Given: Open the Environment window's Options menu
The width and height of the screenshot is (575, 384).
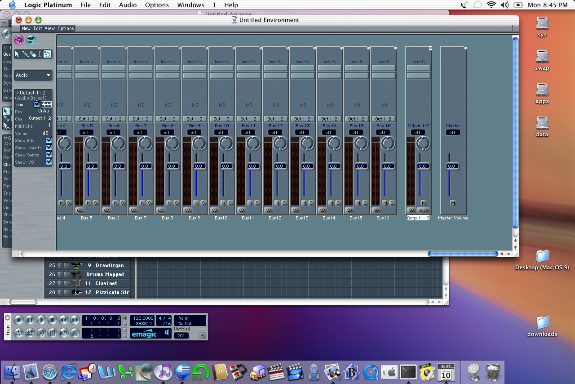Looking at the screenshot, I should (66, 28).
